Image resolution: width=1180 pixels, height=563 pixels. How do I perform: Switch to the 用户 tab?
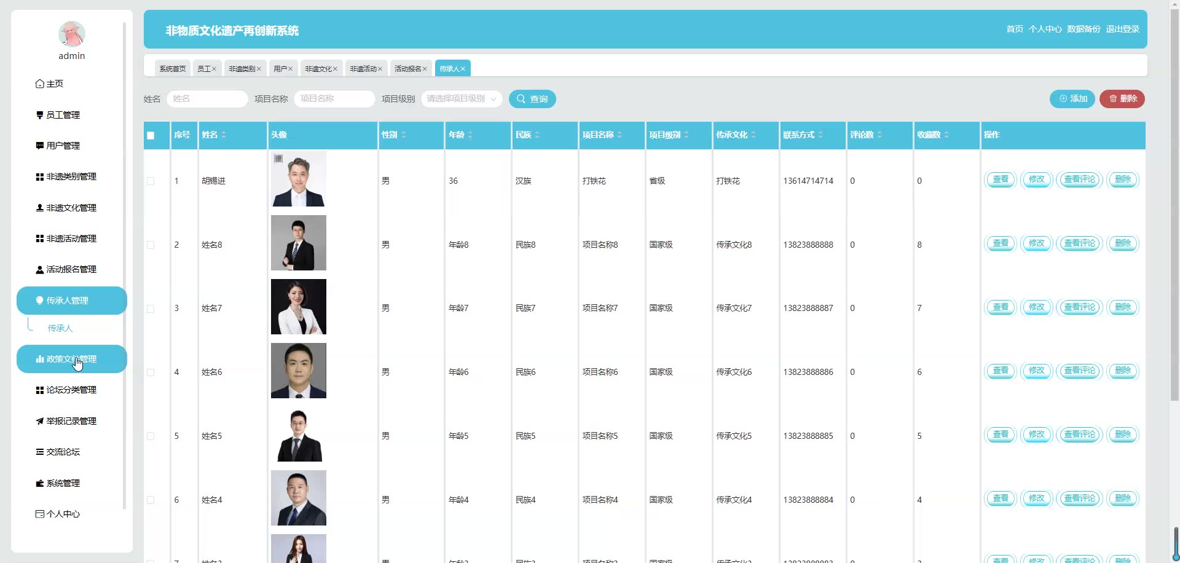point(280,69)
